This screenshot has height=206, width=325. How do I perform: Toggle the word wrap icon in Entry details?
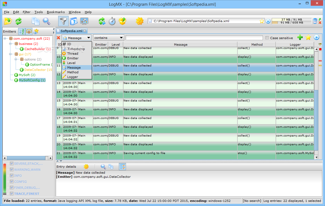coord(122,167)
